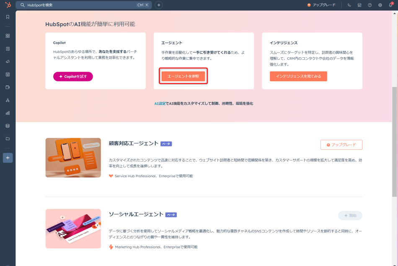Click the ソーシャルエージェント heading
The height and width of the screenshot is (266, 398).
tap(136, 214)
